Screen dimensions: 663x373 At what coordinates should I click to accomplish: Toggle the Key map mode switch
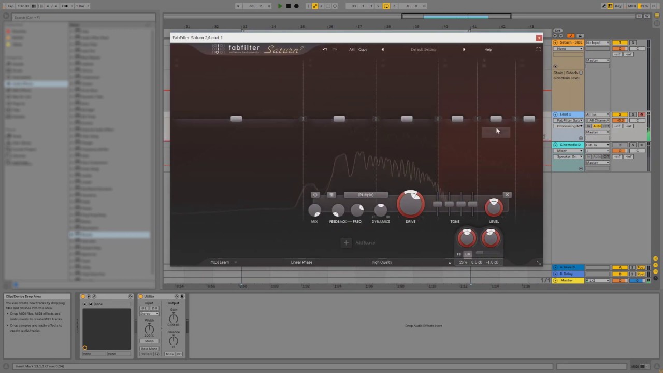[x=618, y=6]
